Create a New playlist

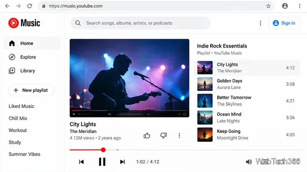(31, 90)
